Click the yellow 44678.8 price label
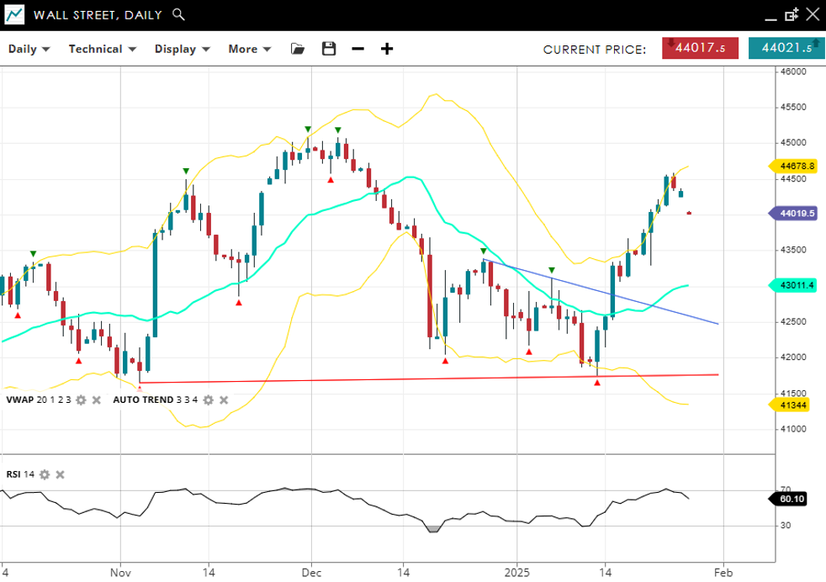Screen dimensions: 826x582 point(795,167)
